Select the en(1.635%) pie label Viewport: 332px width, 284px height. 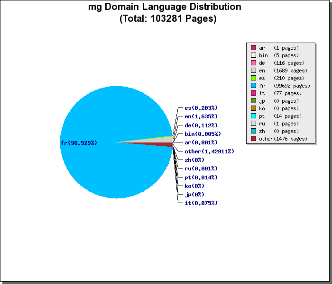[201, 116]
